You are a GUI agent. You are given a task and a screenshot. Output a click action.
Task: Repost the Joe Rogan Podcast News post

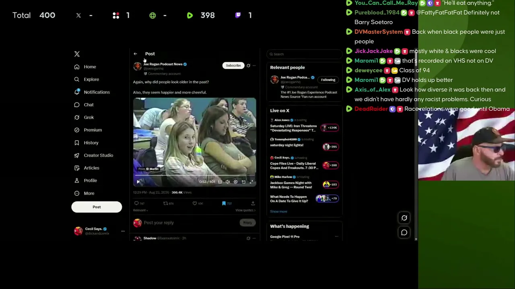[x=165, y=204]
